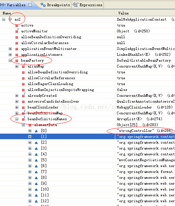This screenshot has width=175, height=206.
Task: Click the blue triangle icon of [8]
Action: (x=36, y=178)
